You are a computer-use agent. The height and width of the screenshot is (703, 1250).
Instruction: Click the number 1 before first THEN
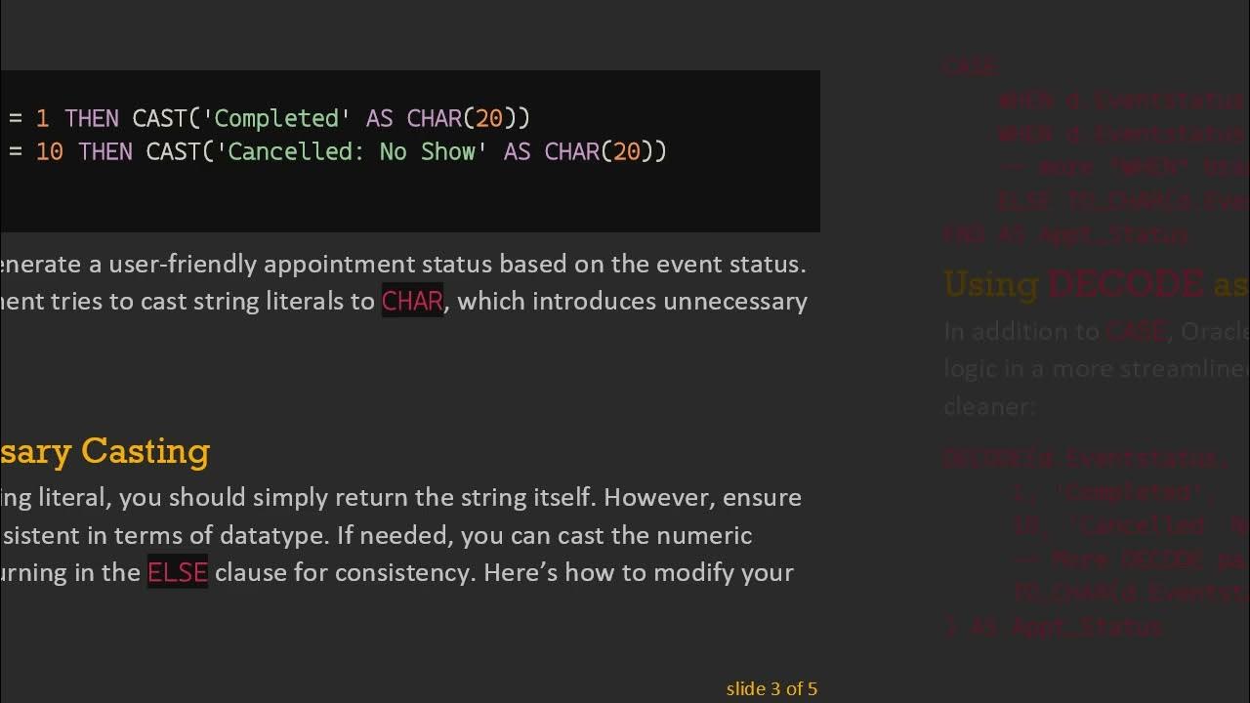click(x=42, y=118)
